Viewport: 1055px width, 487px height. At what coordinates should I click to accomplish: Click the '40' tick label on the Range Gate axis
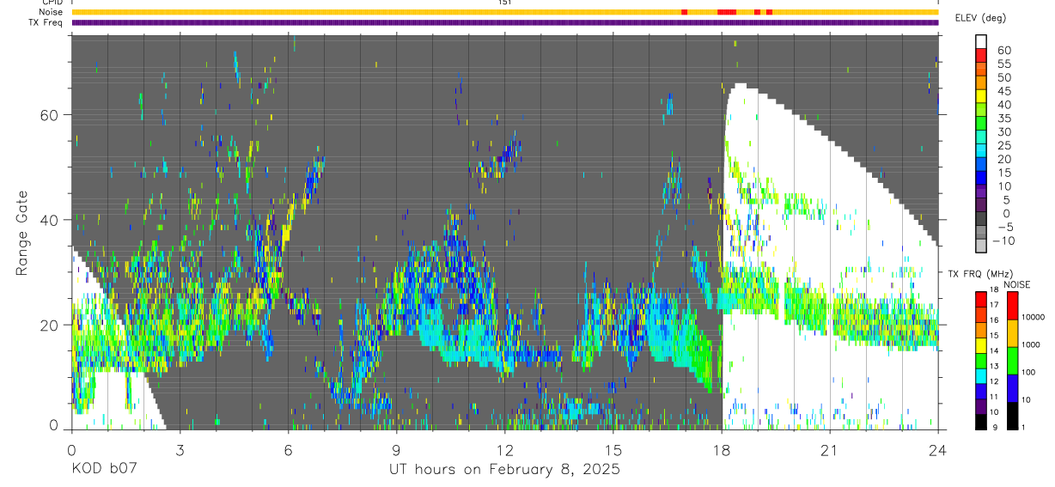50,220
